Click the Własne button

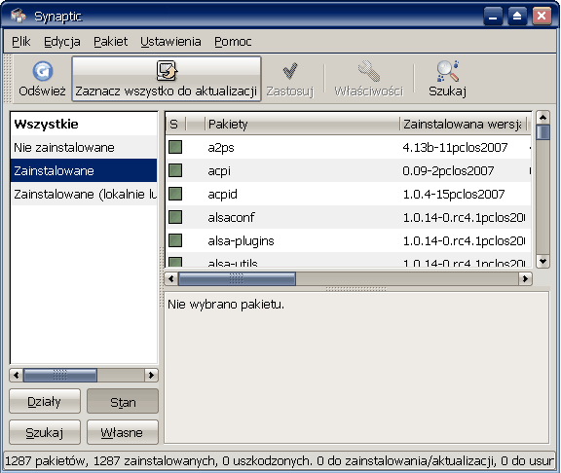pos(123,432)
